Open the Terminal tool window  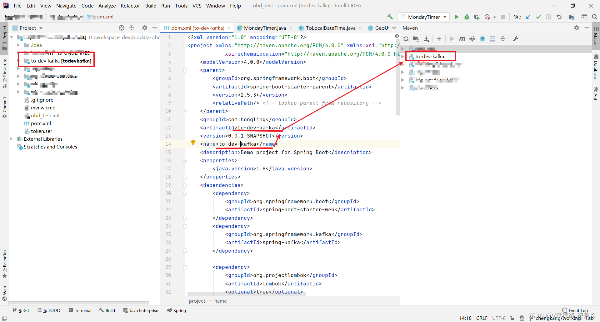point(80,310)
